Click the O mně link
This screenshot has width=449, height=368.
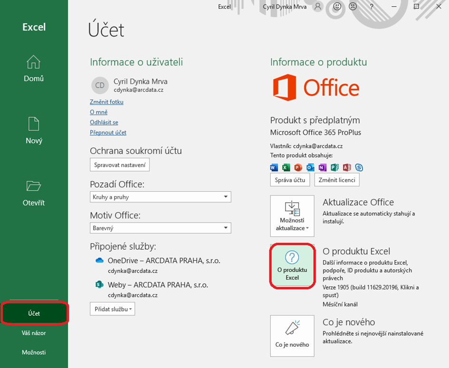[x=99, y=112]
